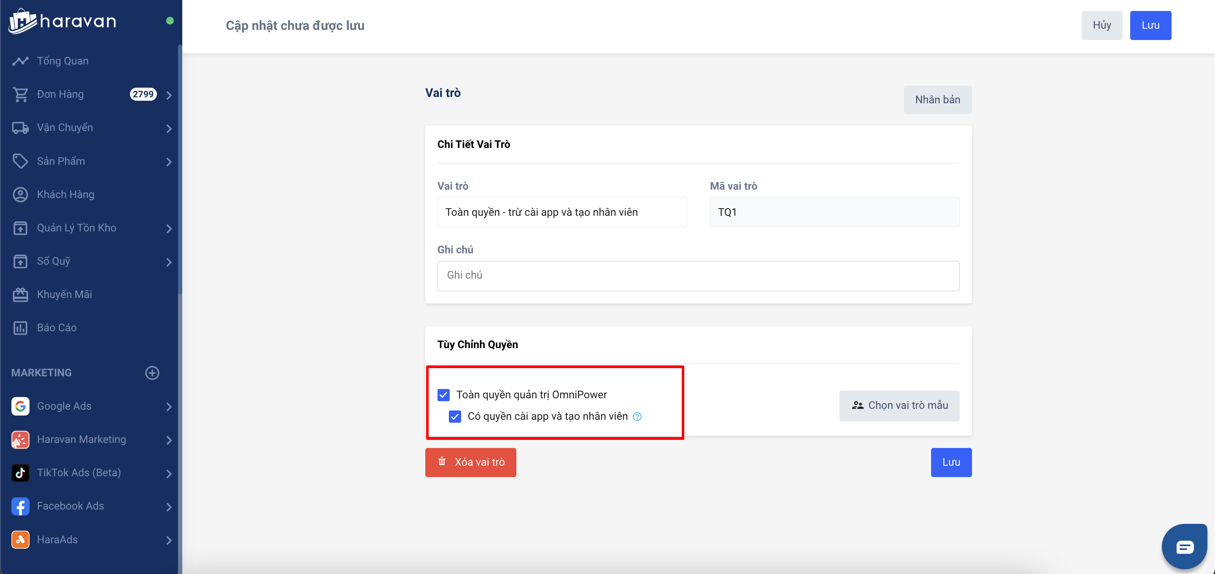Screen dimensions: 1215x574
Task: Expand the Sản Phẩm submenu arrow
Action: [x=169, y=162]
